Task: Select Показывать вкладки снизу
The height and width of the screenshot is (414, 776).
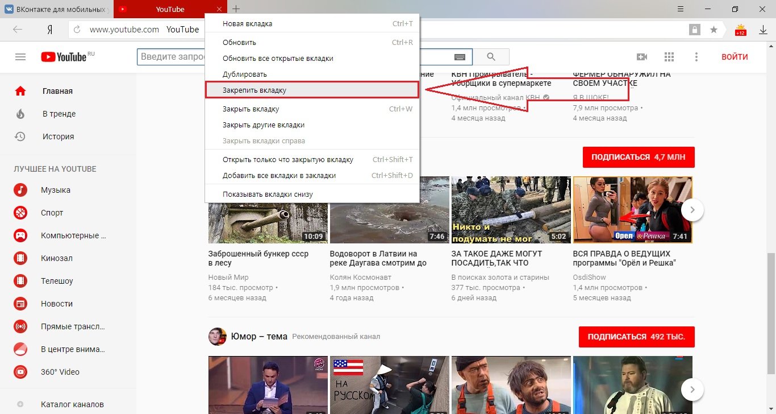Action: [312, 194]
